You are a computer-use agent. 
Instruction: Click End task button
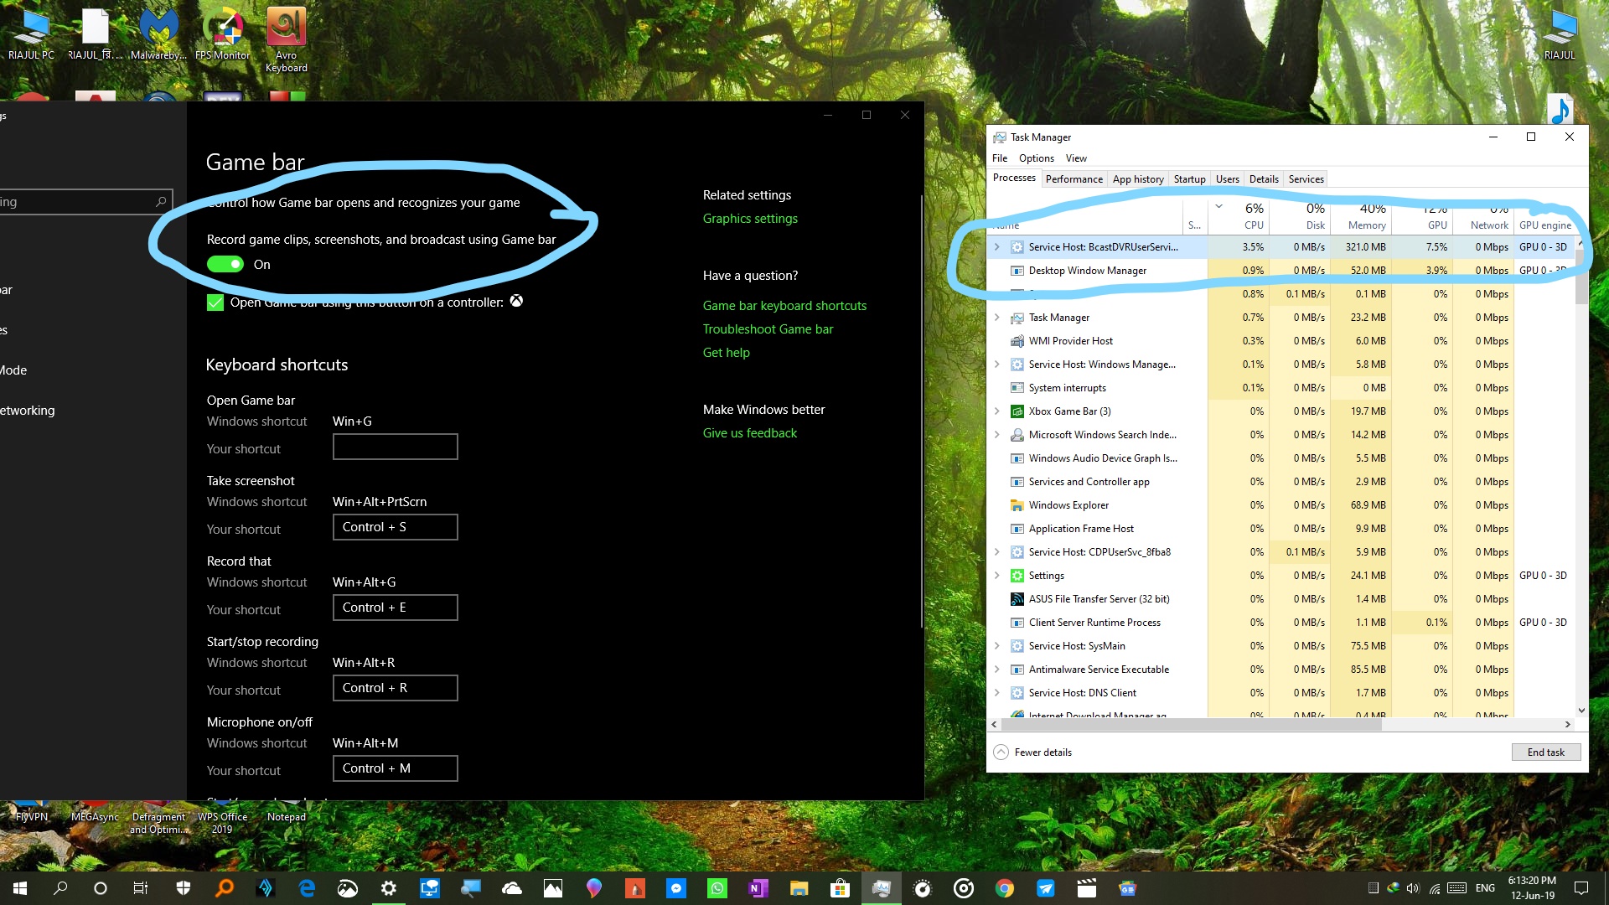[x=1545, y=752]
